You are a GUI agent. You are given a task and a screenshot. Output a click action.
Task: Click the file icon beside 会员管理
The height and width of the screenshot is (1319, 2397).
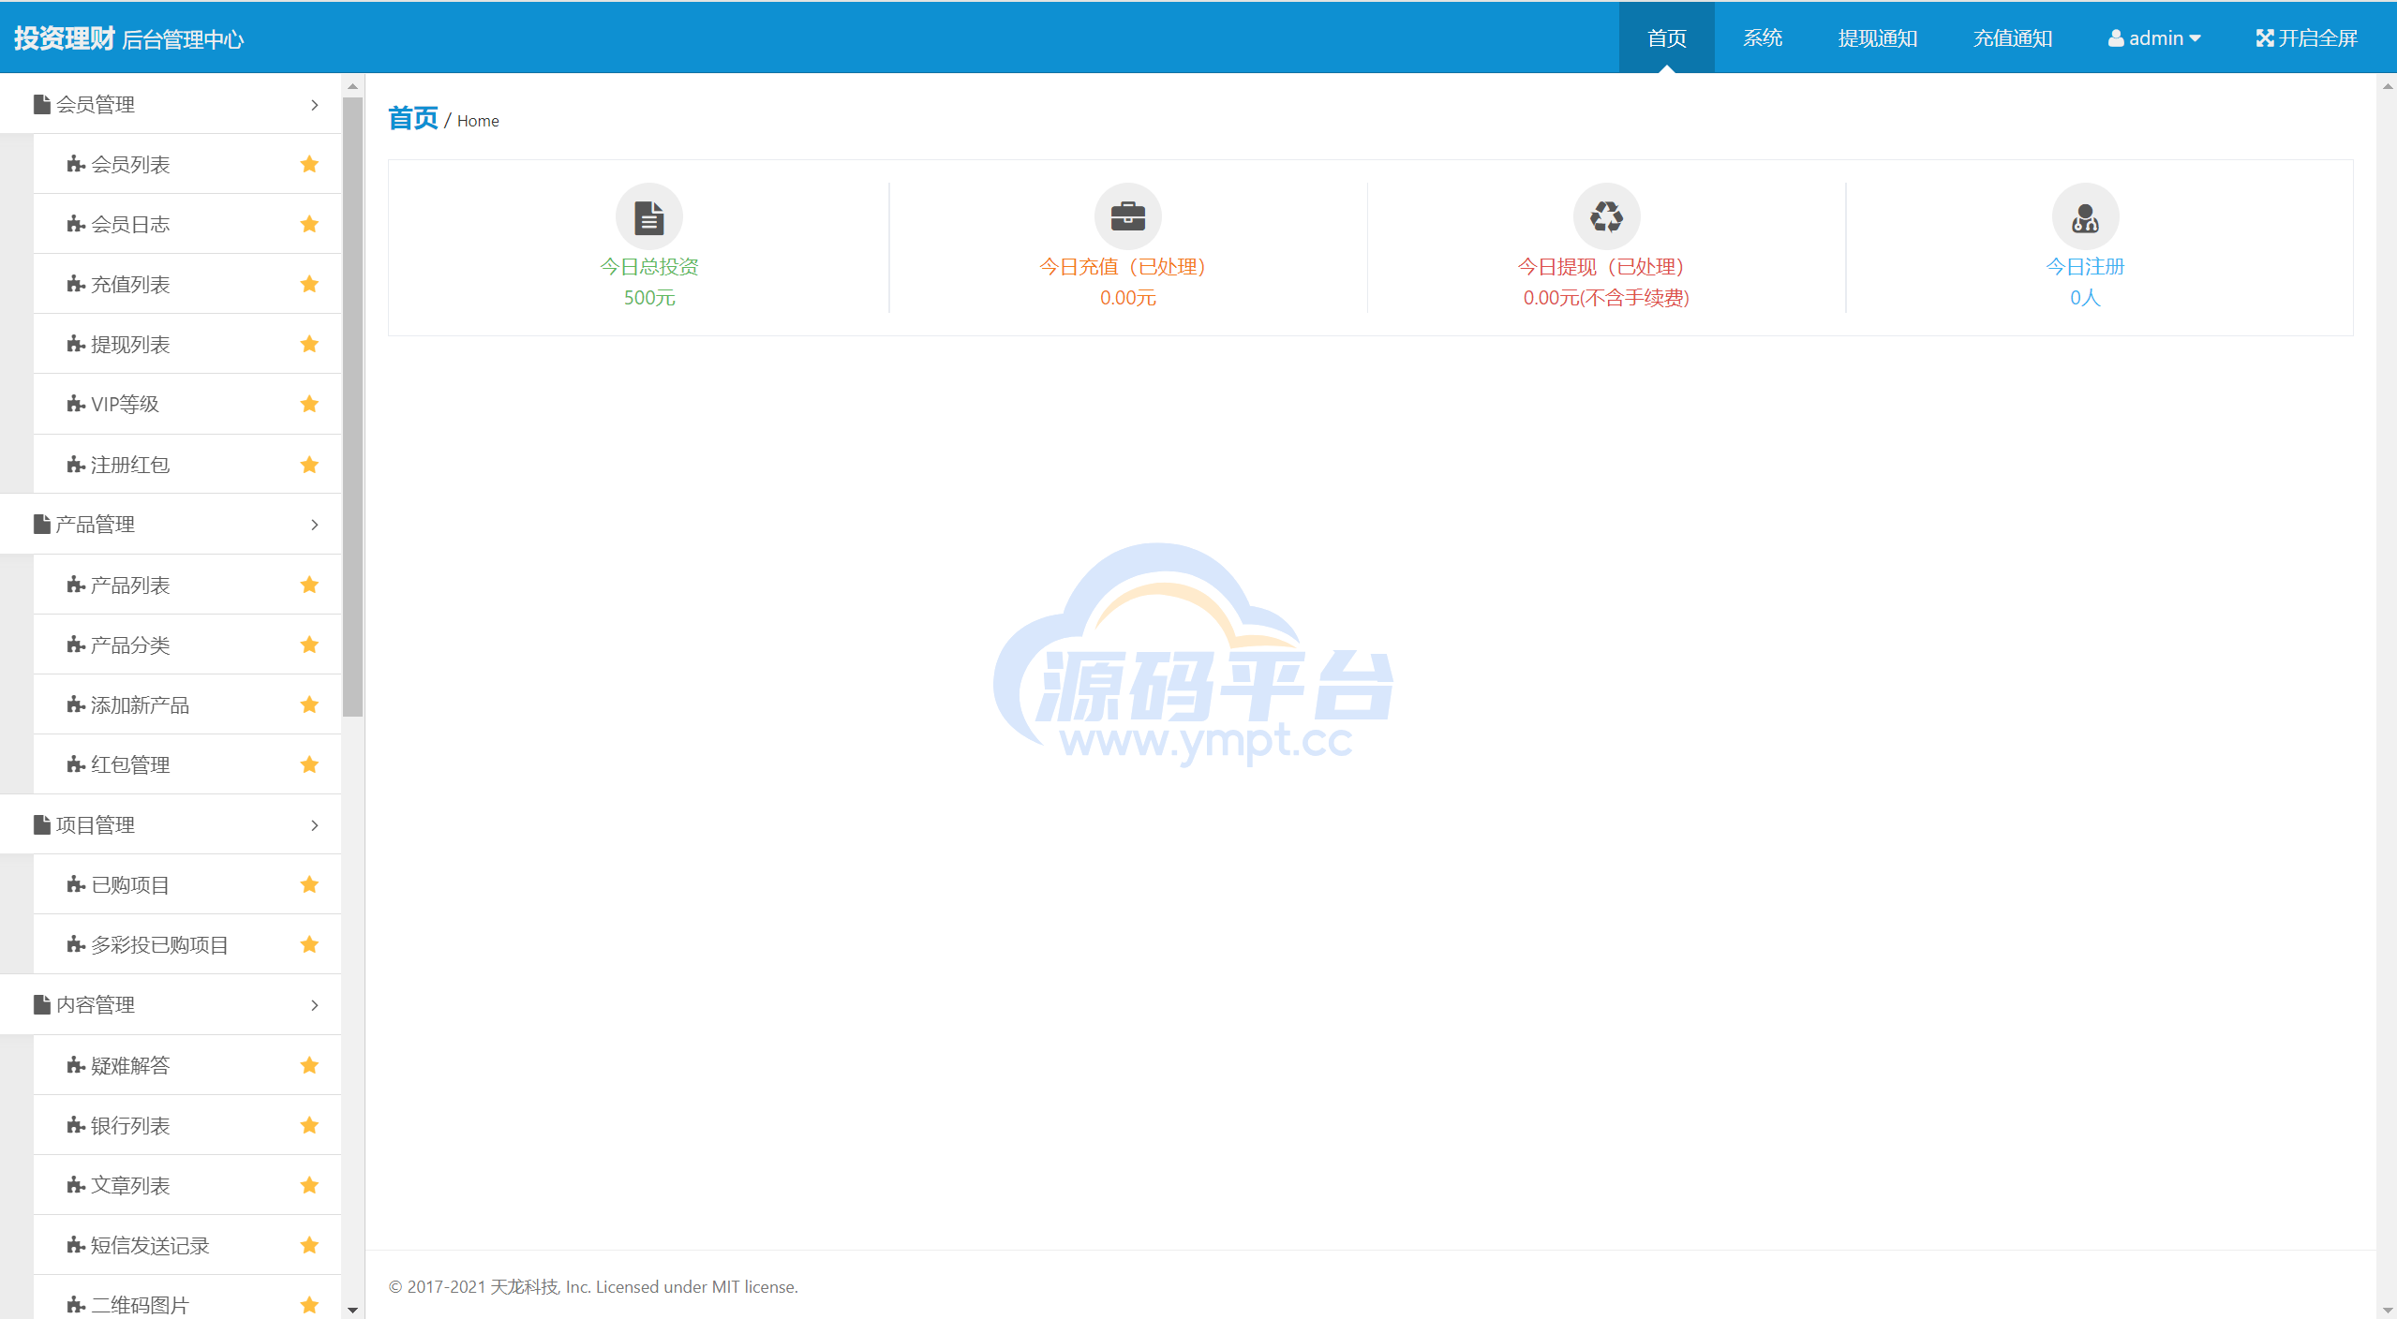42,104
